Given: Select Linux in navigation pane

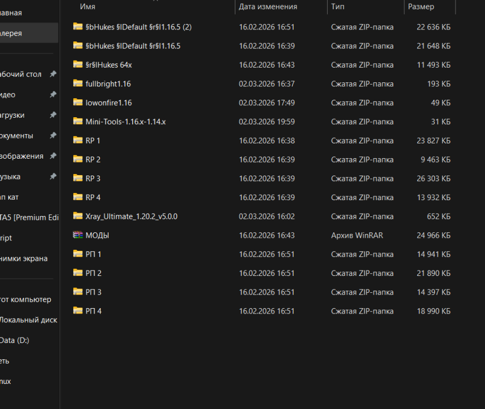Looking at the screenshot, I should tap(5, 381).
